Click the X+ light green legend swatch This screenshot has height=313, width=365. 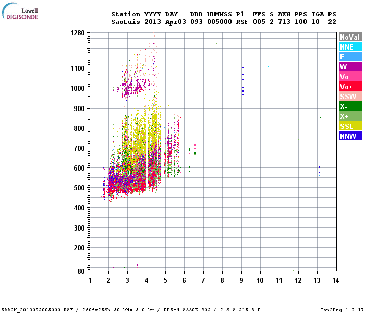[350, 116]
